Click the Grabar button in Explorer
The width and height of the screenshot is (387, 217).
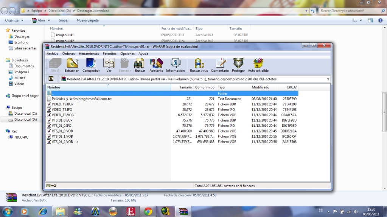(64, 20)
